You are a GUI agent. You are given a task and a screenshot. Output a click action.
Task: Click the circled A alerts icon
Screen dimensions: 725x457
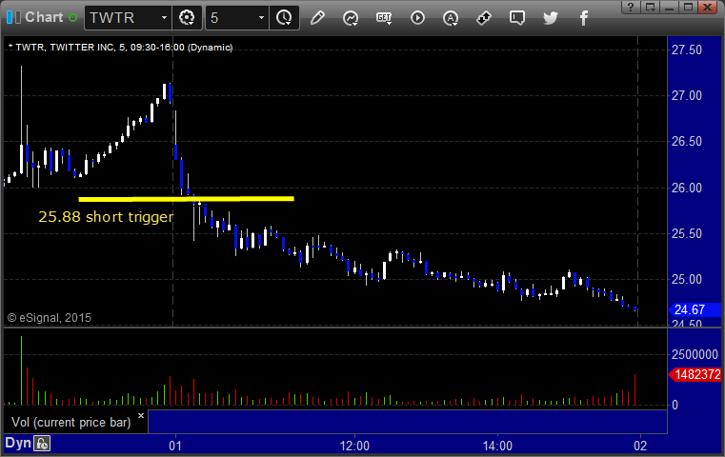[x=451, y=18]
